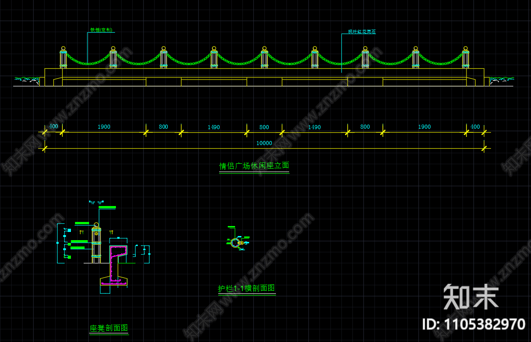Click the 10000 overall dimension text
The height and width of the screenshot is (342, 531).
click(264, 143)
